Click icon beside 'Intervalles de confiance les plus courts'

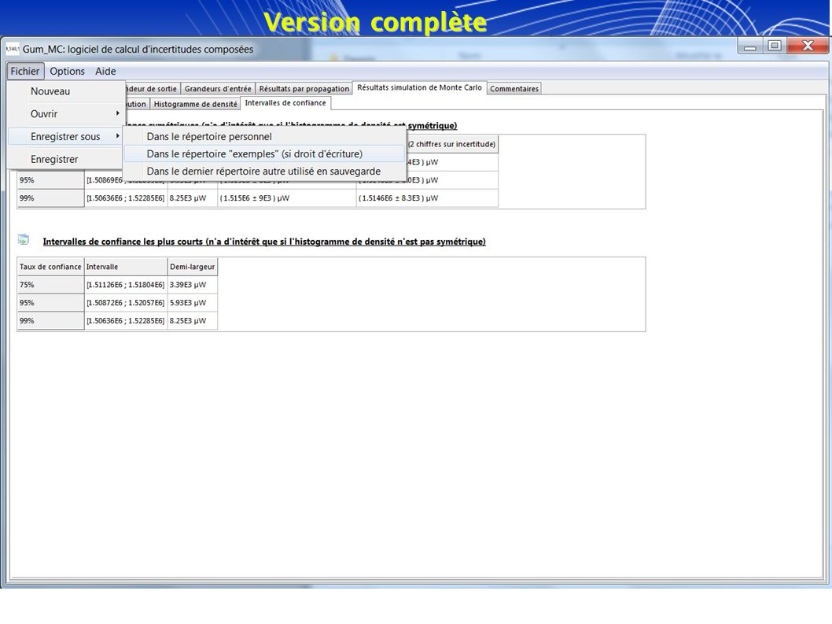24,239
